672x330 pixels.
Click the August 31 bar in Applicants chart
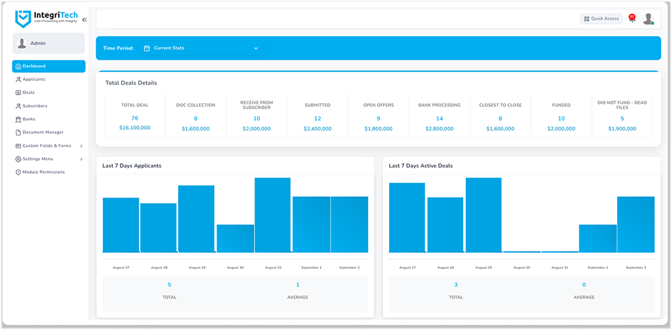(273, 215)
